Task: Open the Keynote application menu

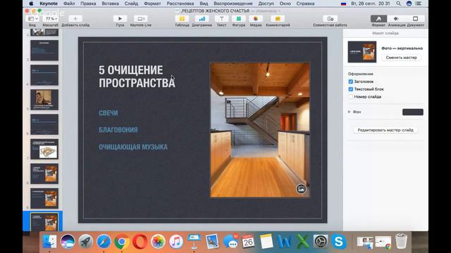Action: (x=49, y=4)
